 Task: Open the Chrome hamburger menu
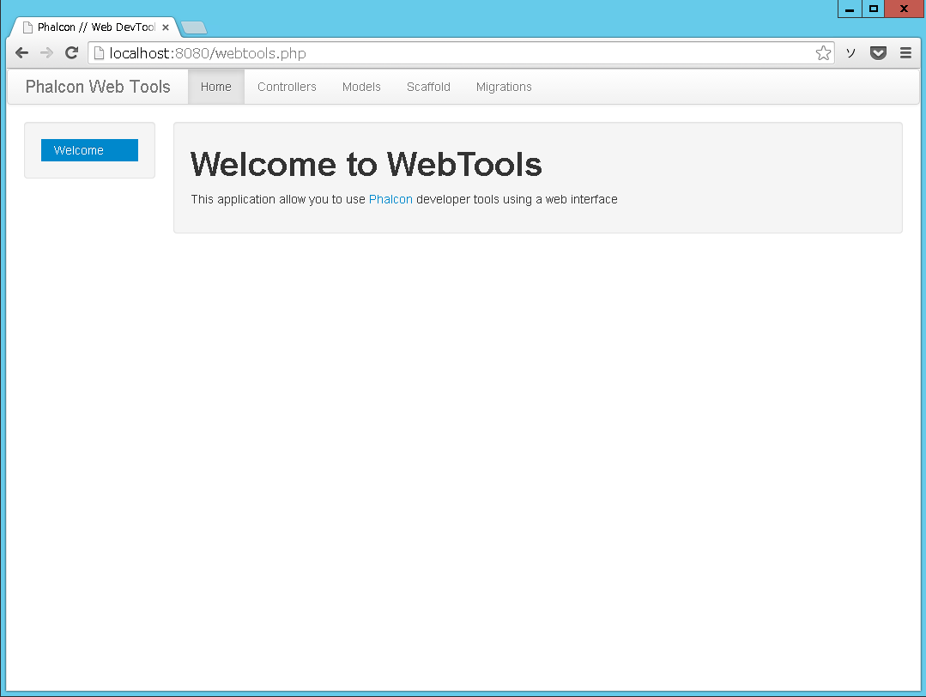click(905, 53)
